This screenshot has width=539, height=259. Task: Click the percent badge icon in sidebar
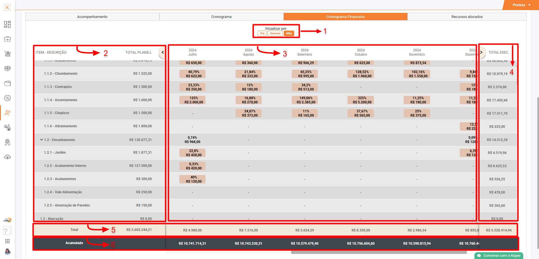point(8,98)
